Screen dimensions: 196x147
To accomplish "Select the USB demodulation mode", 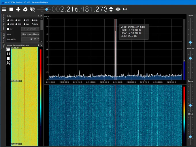I will [x=35, y=20].
